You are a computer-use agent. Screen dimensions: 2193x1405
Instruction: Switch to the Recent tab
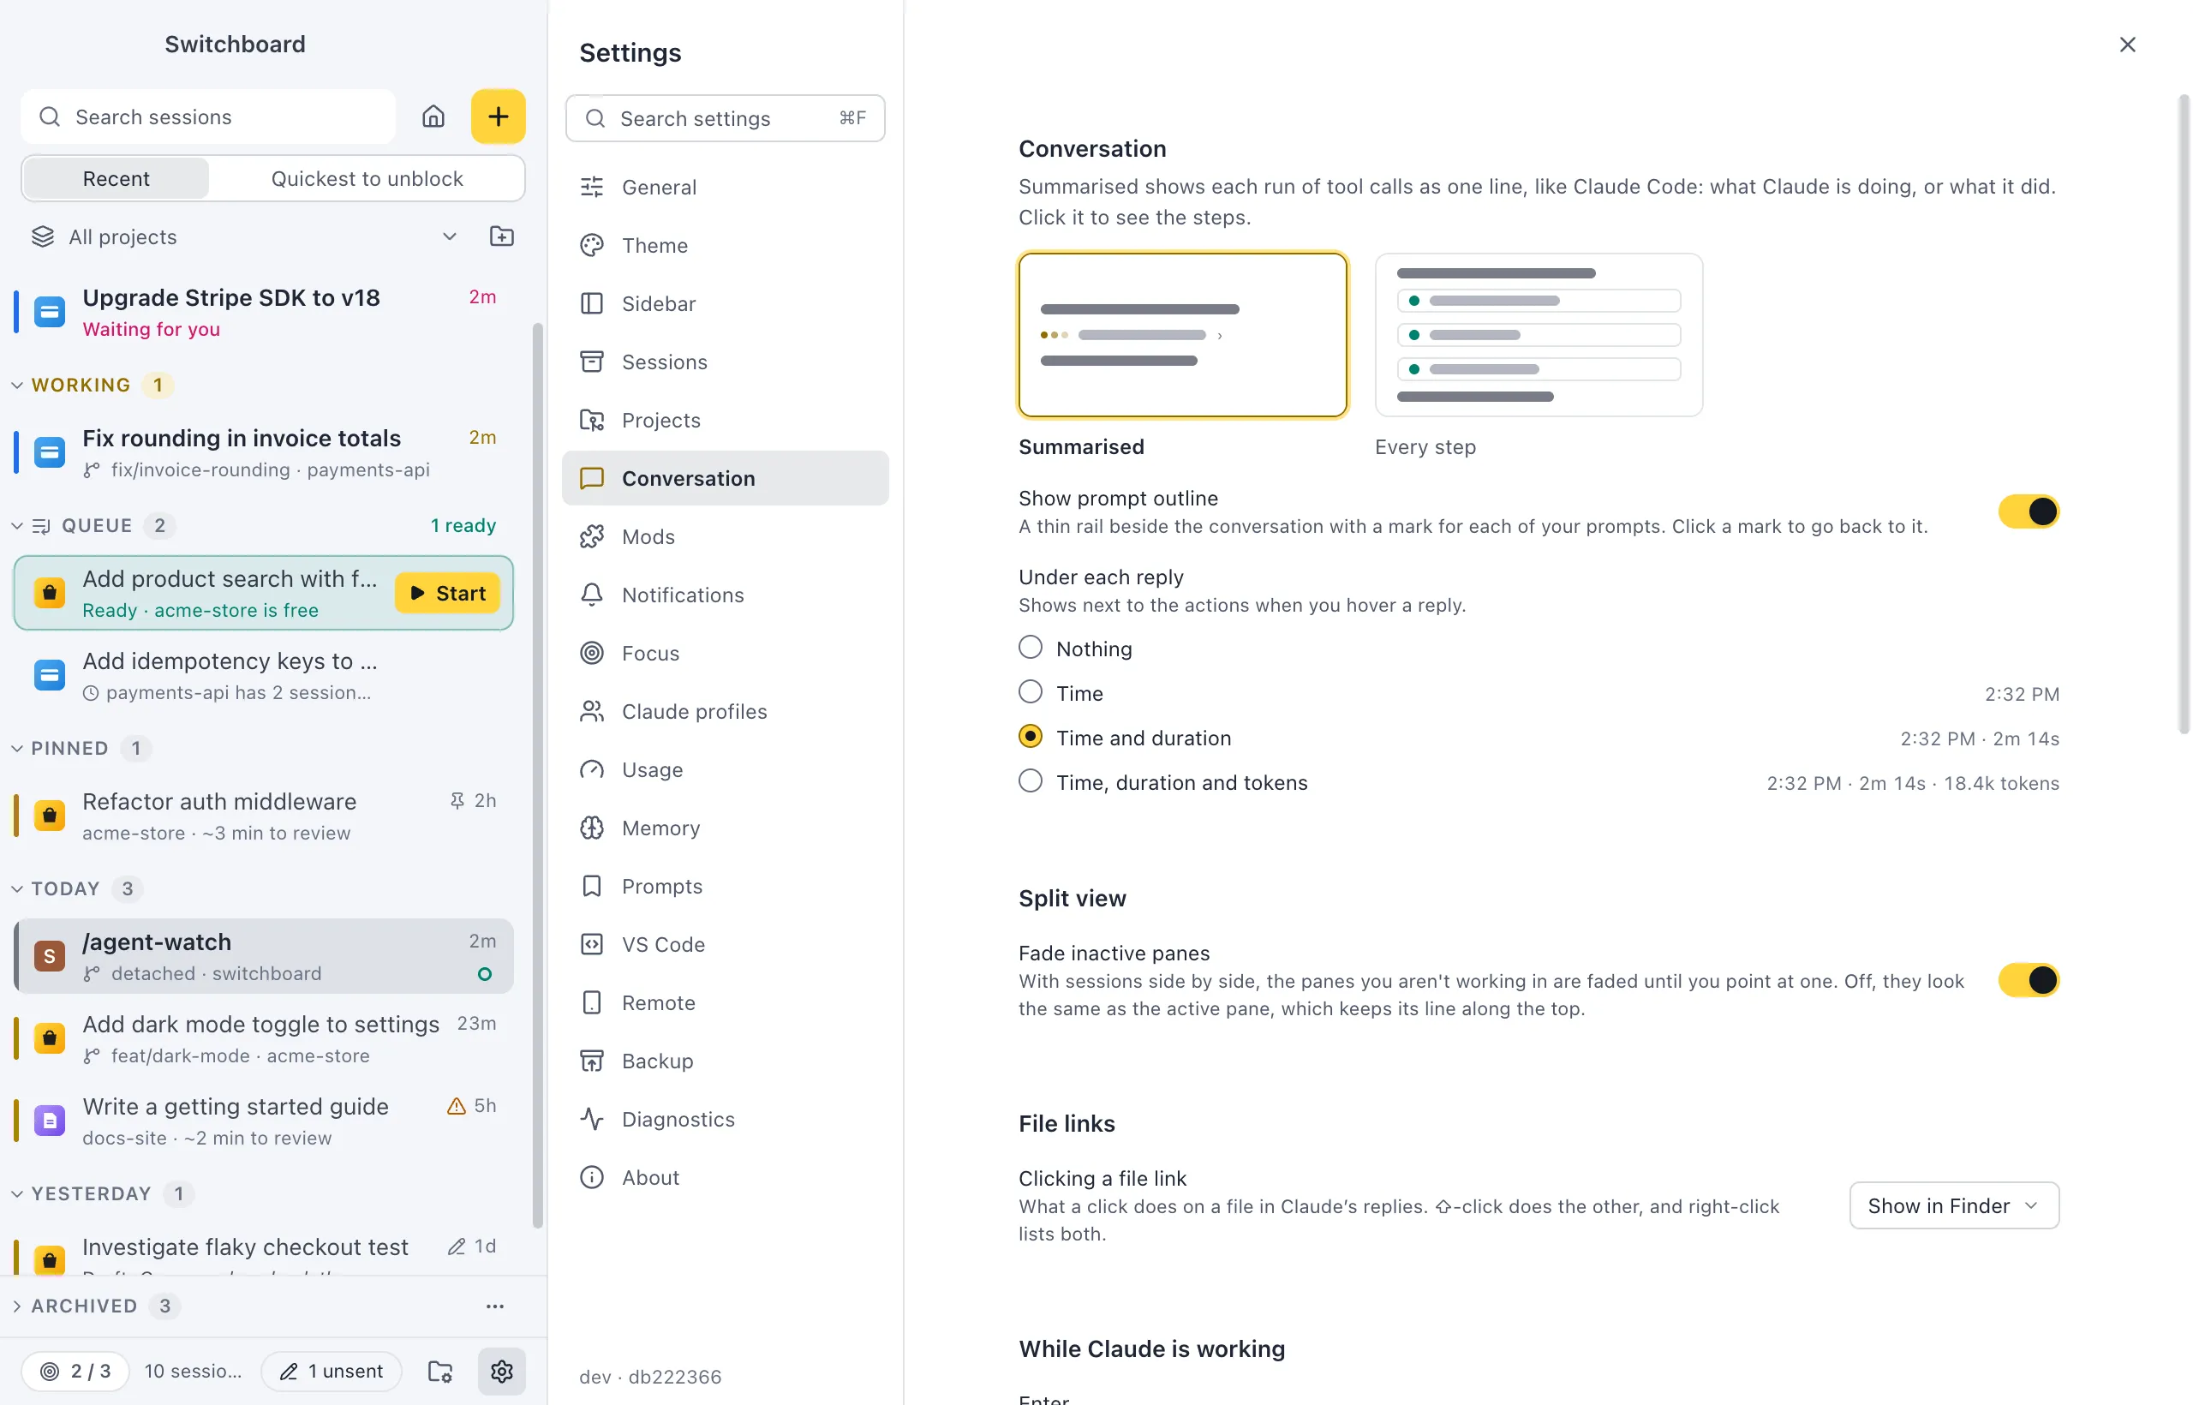pos(116,178)
